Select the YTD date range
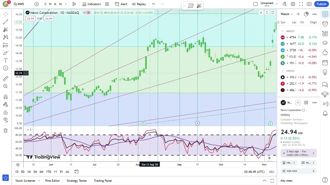 click(x=48, y=172)
